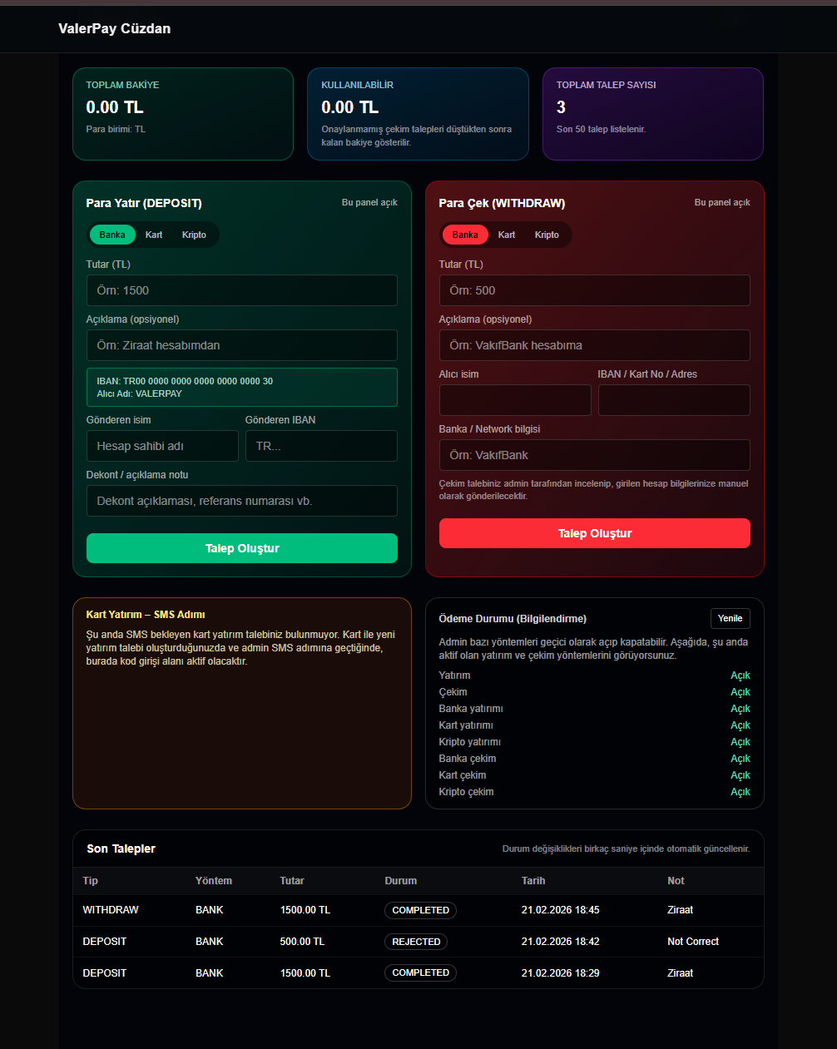Click the deposit Tutar amount field
Screen dimensions: 837x1049
point(241,290)
